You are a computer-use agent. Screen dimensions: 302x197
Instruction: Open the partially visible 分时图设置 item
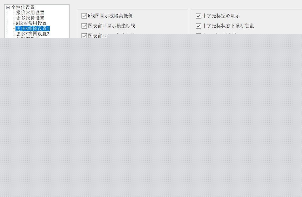pos(28,37)
